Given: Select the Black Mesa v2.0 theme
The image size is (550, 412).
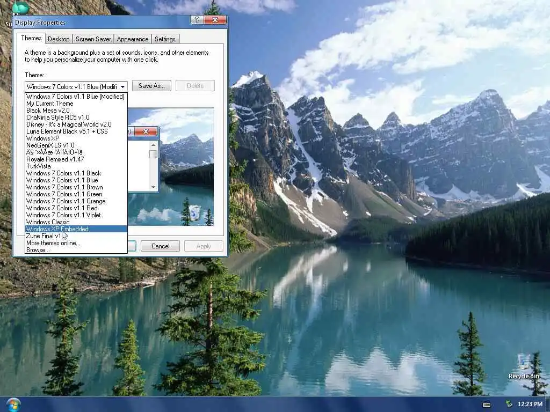Looking at the screenshot, I should pyautogui.click(x=76, y=111).
